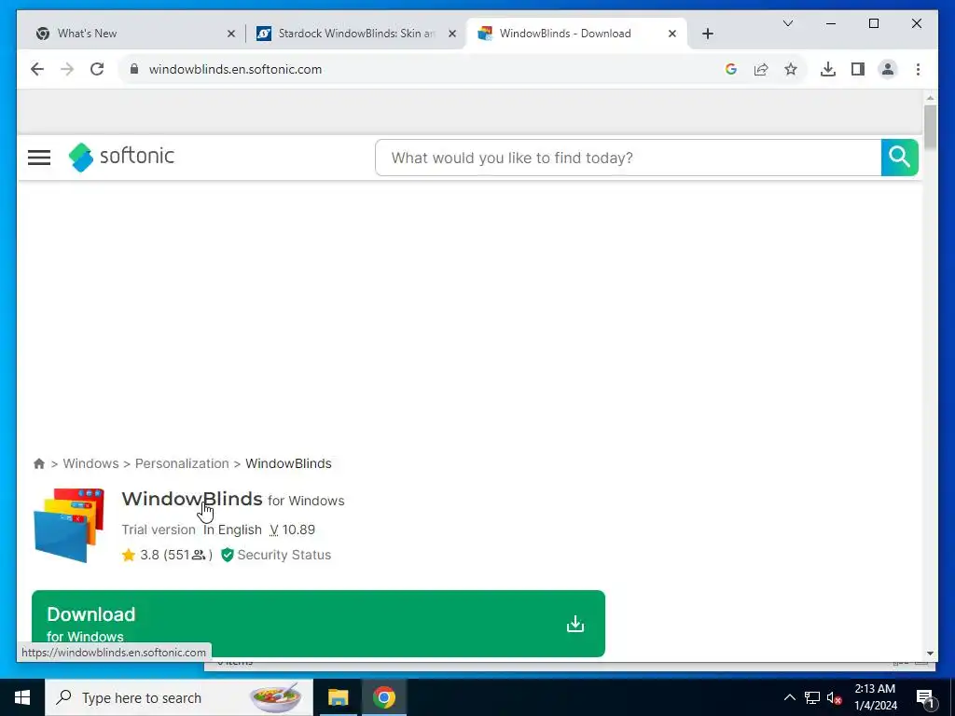Close the WindowBlinds - Download tab
This screenshot has width=955, height=716.
(671, 34)
